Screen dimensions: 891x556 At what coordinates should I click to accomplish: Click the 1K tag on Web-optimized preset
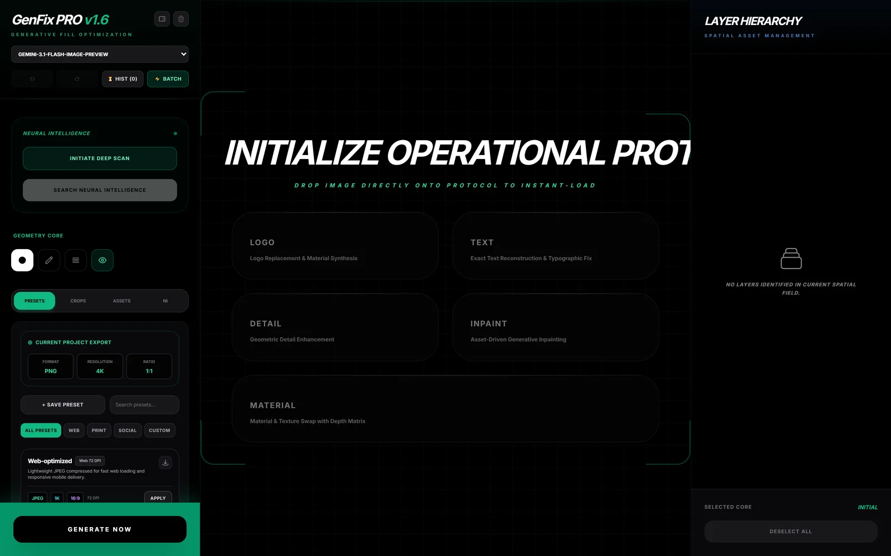click(x=57, y=498)
